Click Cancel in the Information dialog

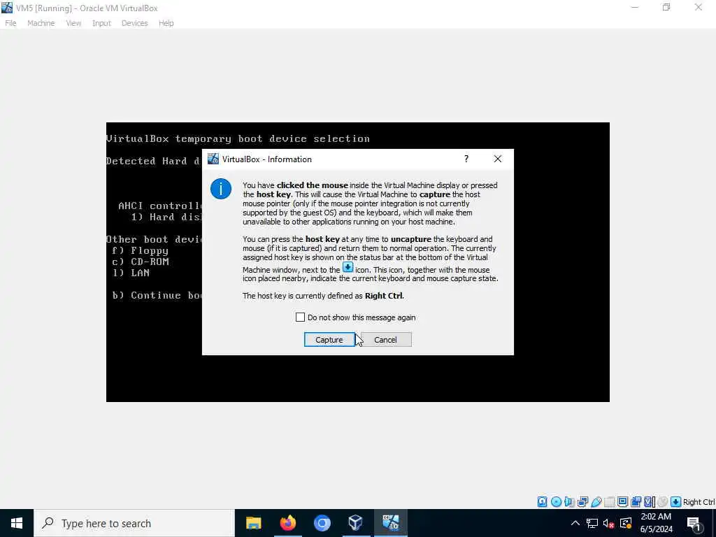(386, 339)
